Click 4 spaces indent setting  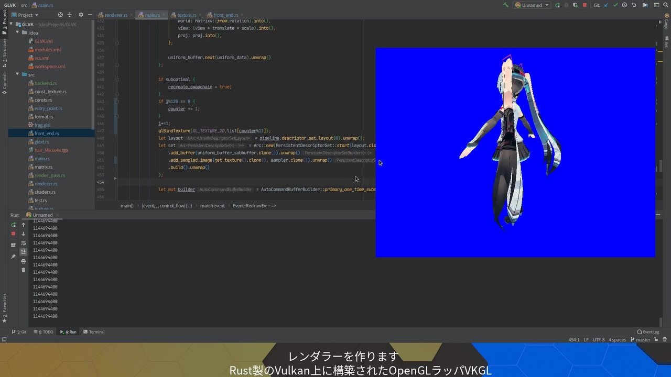(617, 340)
